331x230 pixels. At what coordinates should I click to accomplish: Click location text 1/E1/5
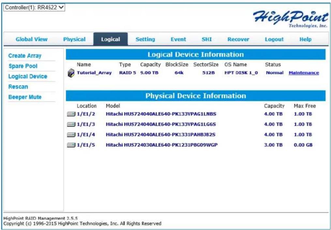click(x=86, y=145)
